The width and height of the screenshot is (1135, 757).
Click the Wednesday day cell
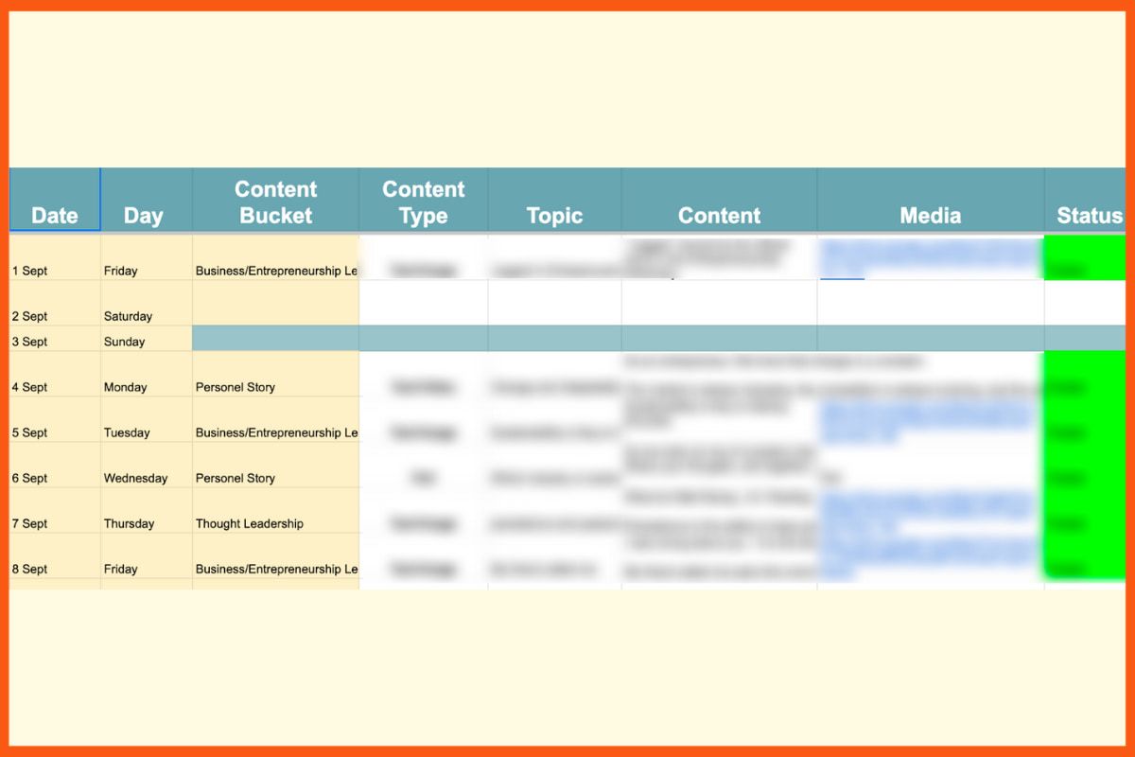coord(147,465)
